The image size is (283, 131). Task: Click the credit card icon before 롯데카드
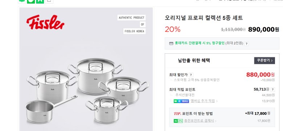coord(171,43)
